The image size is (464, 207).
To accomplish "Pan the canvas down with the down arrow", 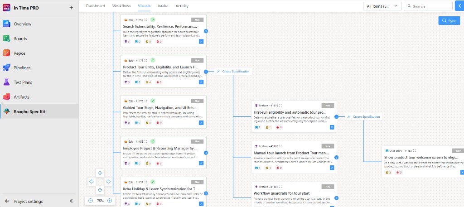I will [x=100, y=190].
